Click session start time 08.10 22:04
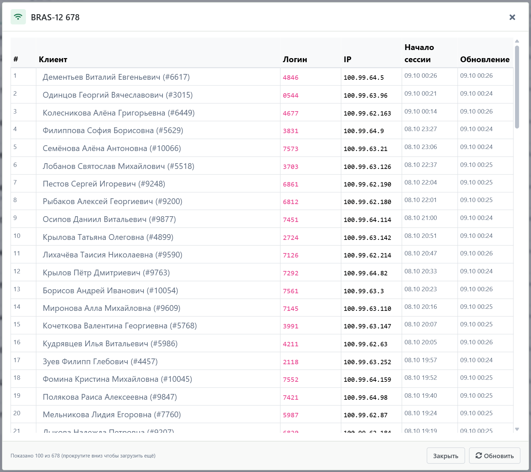 (421, 182)
